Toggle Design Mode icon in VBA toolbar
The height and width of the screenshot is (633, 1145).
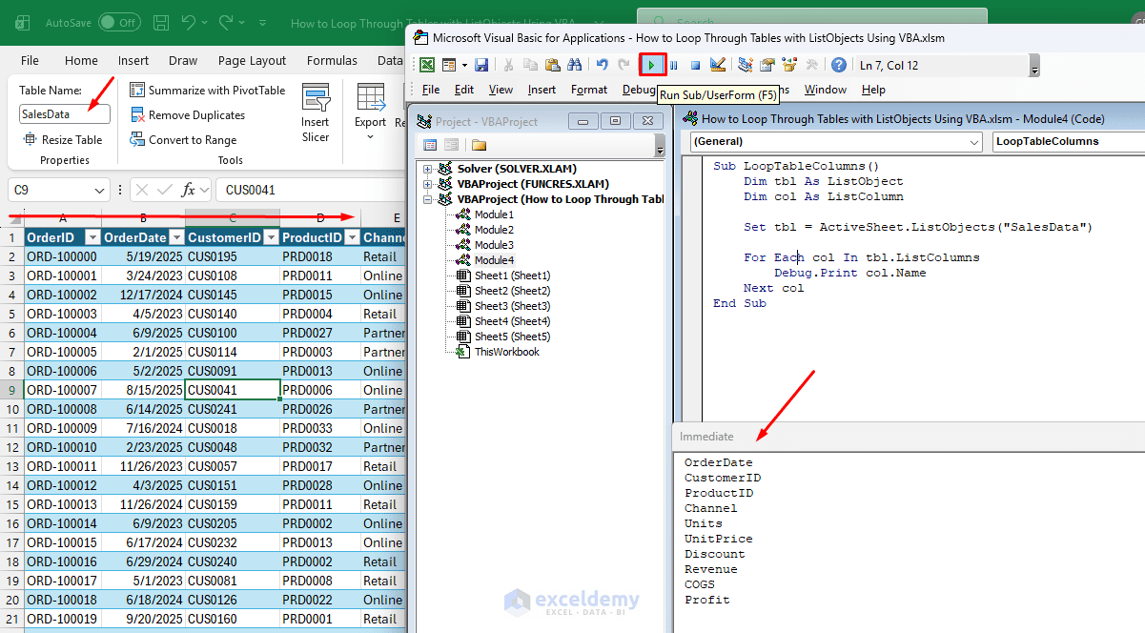718,65
